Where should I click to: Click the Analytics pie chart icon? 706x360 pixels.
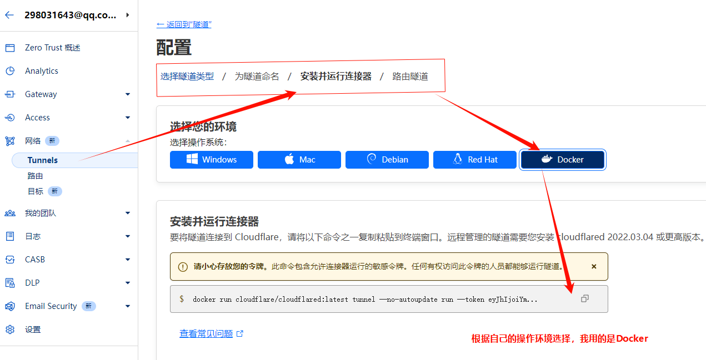click(x=10, y=71)
